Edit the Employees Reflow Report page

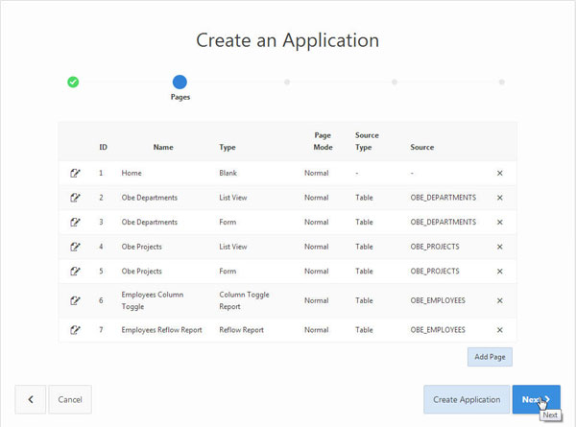tap(75, 330)
